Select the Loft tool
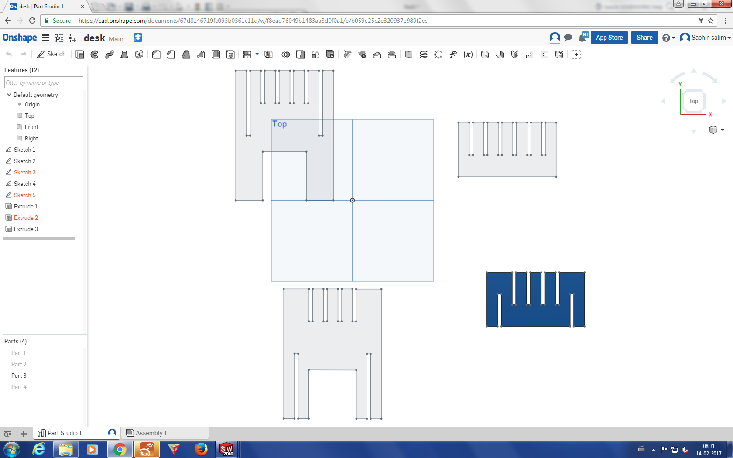The height and width of the screenshot is (458, 733). click(124, 55)
